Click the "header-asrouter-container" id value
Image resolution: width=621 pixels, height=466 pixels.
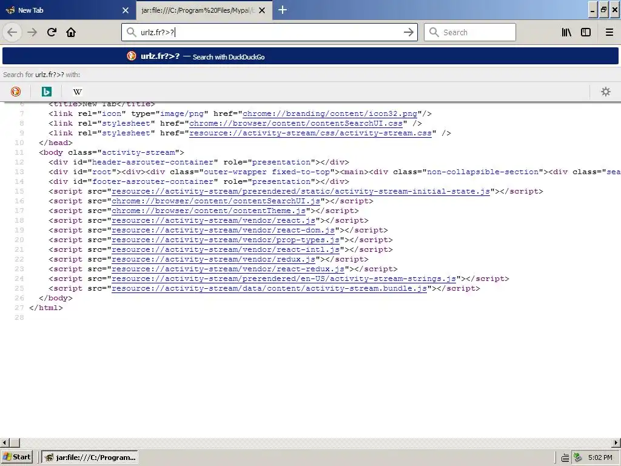[153, 162]
